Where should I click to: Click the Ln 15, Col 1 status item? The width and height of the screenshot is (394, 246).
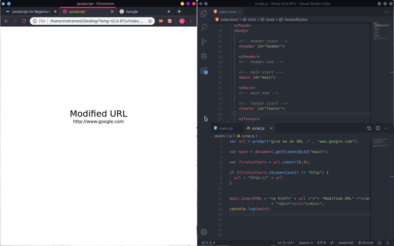tap(286, 243)
